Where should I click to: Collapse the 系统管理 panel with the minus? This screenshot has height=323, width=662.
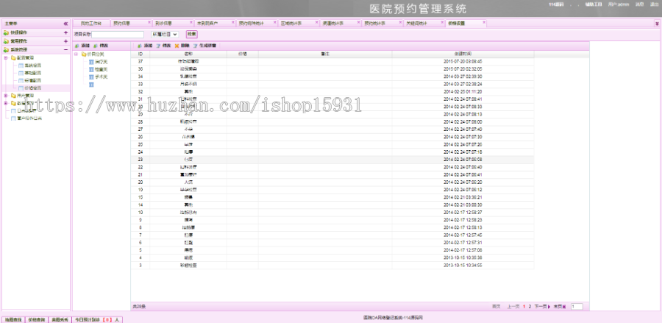[x=65, y=49]
